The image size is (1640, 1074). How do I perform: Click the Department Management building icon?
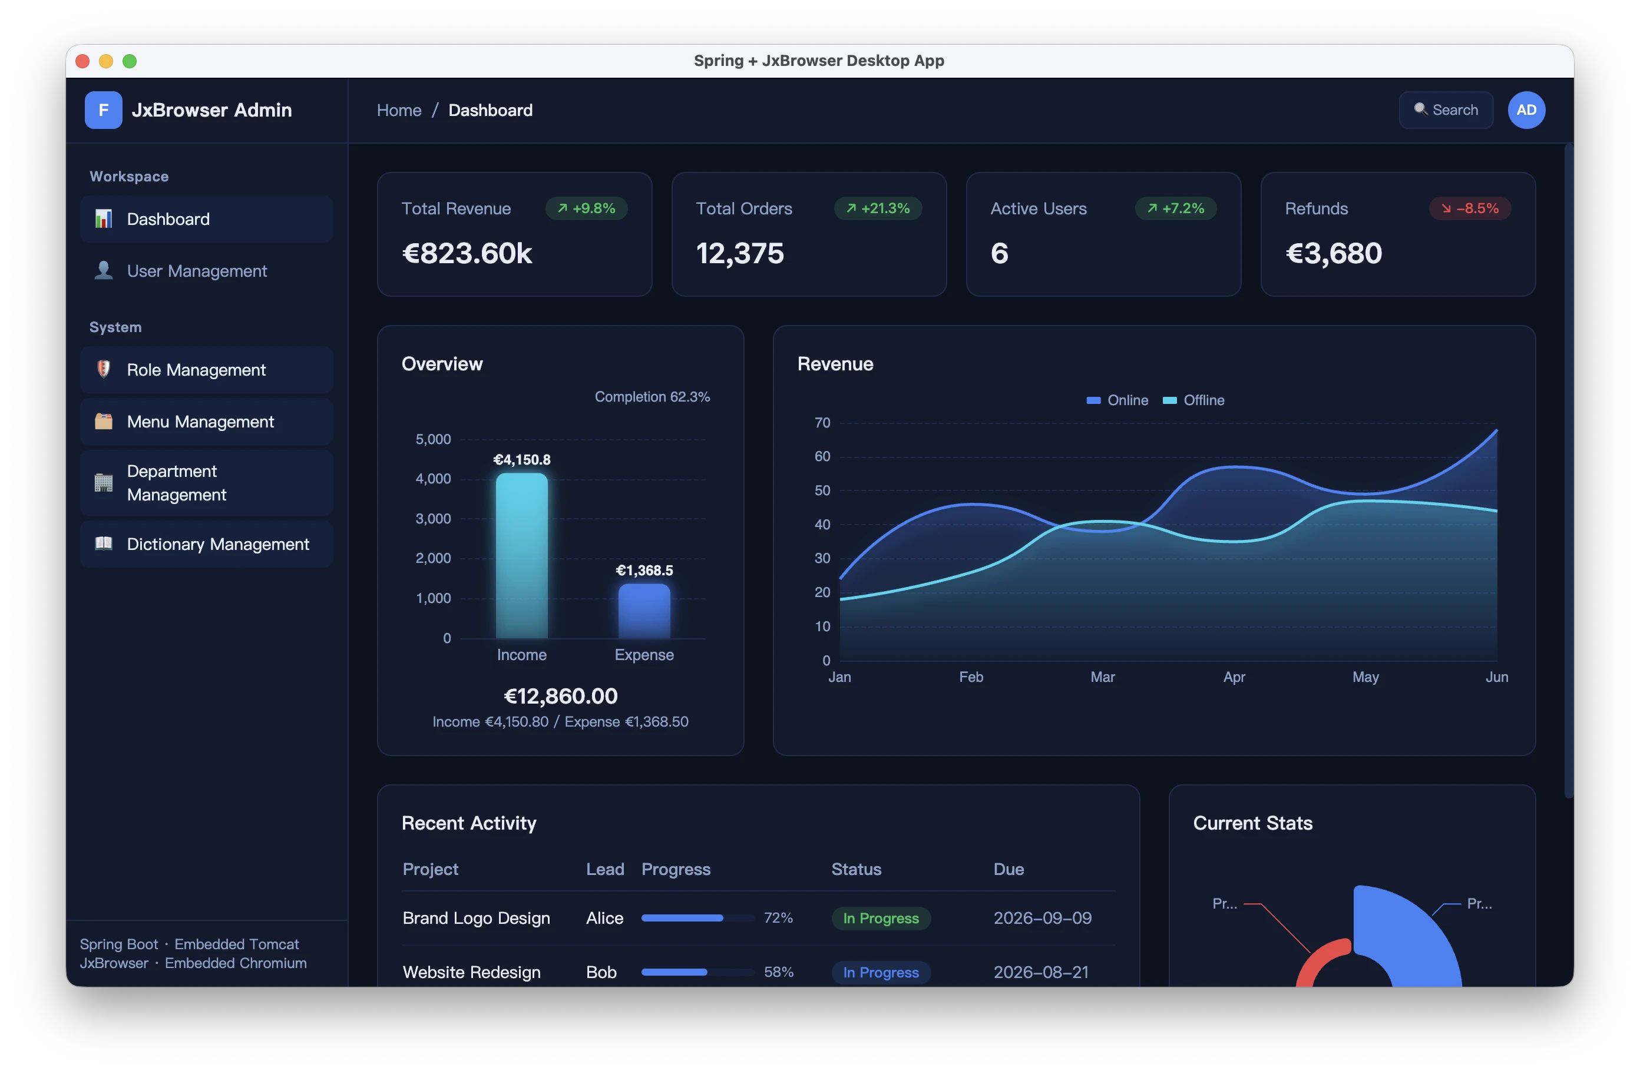coord(103,483)
